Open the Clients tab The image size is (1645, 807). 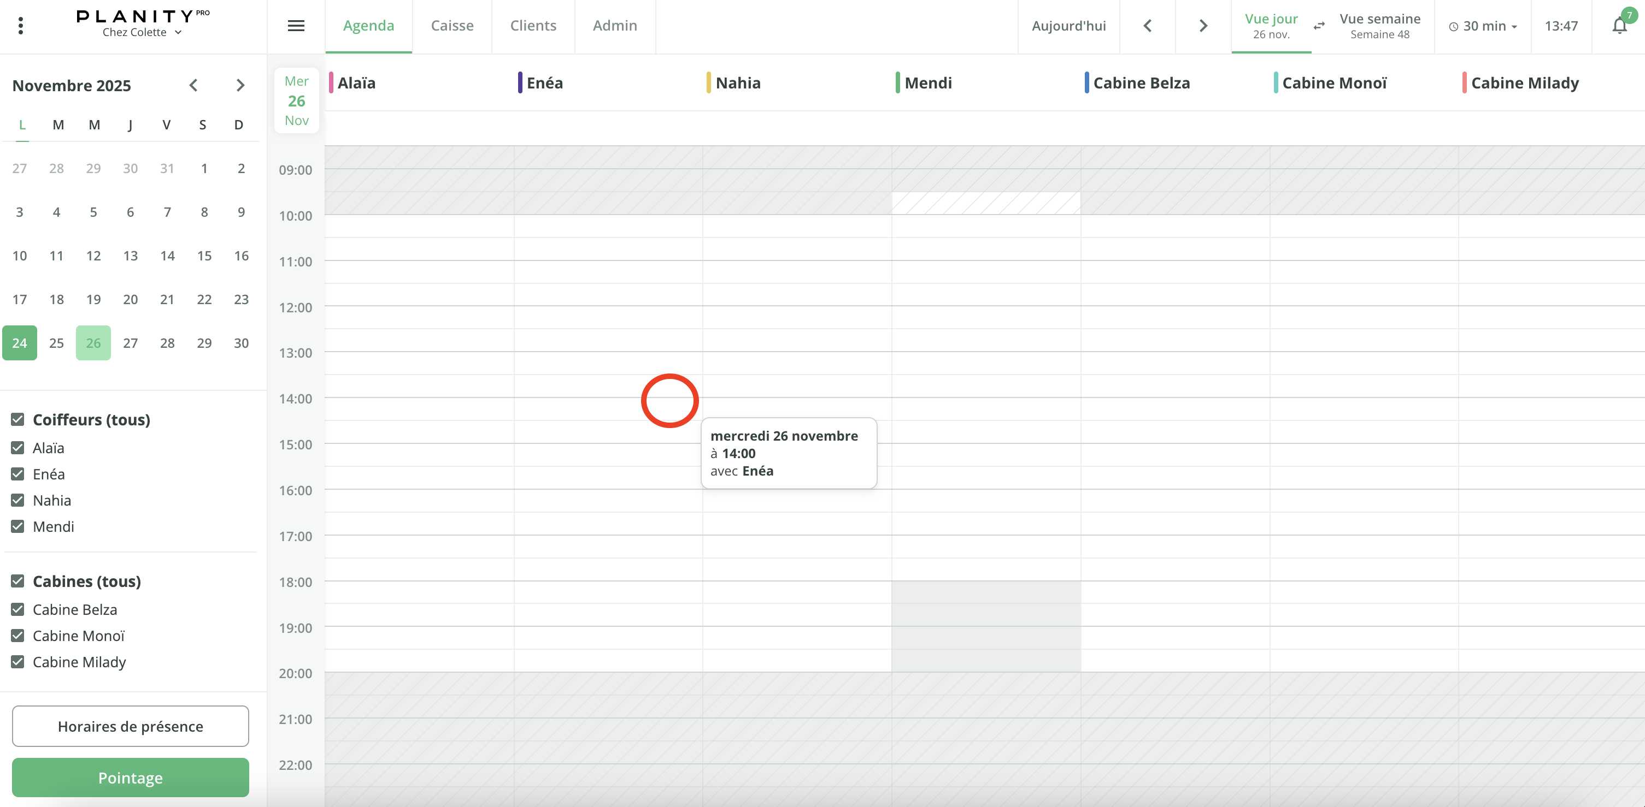coord(533,26)
